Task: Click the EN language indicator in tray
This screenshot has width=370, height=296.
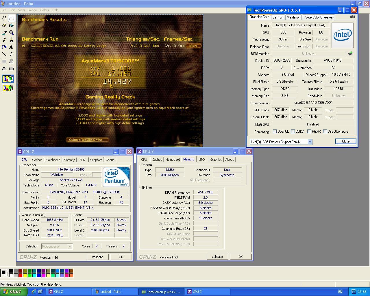Action: click(x=340, y=292)
